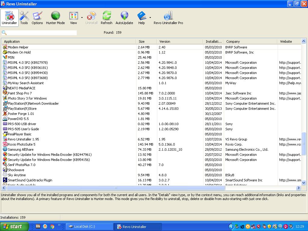Expand the Help dropdown arrow
The height and width of the screenshot is (231, 308).
[150, 18]
